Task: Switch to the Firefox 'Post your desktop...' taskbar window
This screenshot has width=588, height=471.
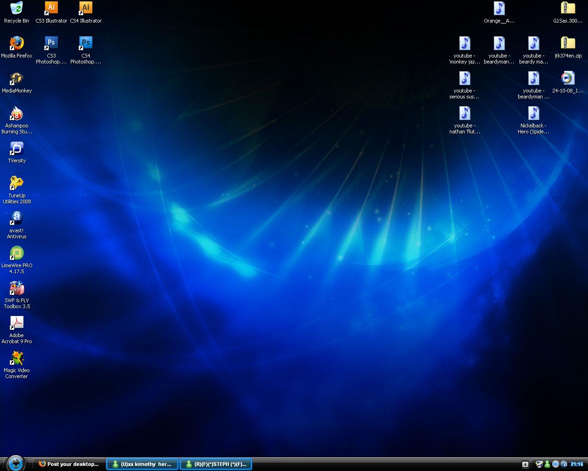Action: pos(68,464)
